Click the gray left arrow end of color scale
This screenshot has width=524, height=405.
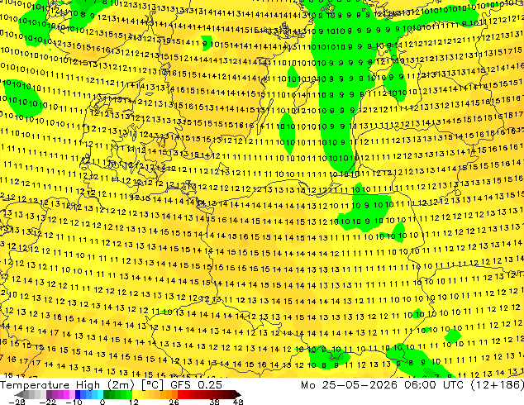pyautogui.click(x=18, y=394)
